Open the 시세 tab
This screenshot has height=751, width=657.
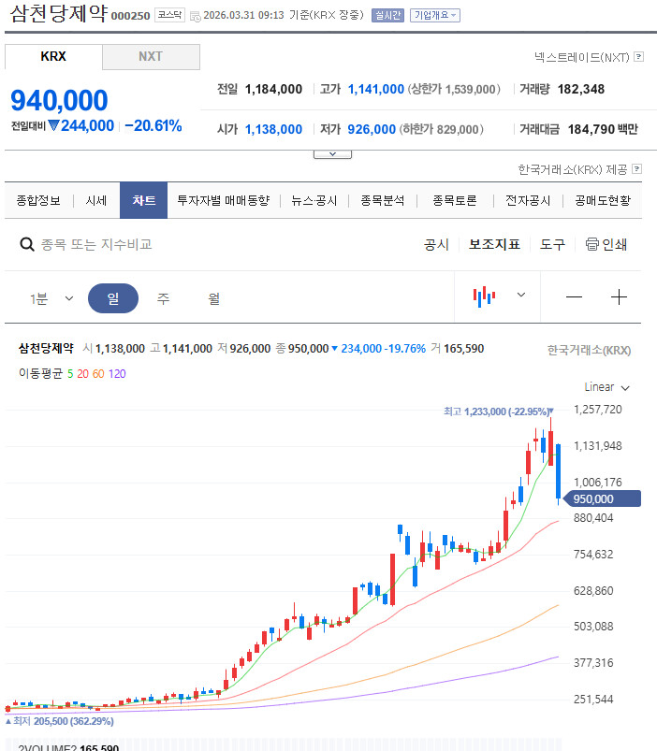tap(96, 201)
